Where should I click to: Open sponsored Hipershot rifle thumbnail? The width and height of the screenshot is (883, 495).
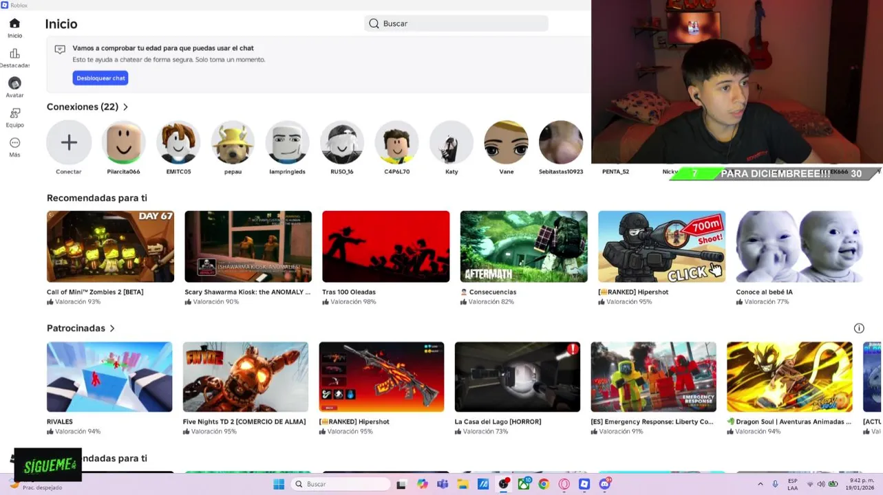(x=381, y=377)
